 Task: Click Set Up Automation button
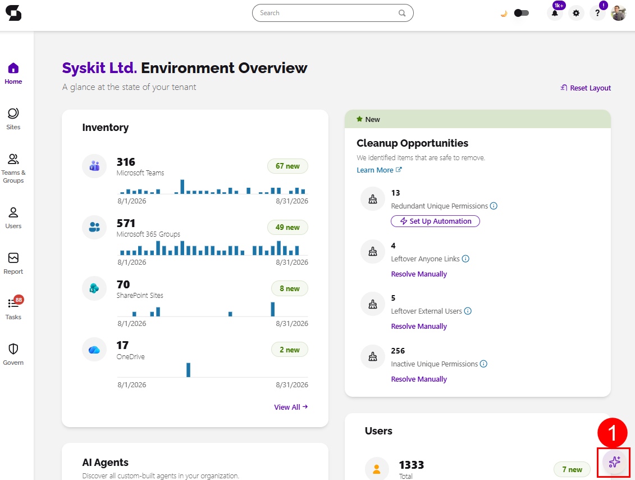click(435, 221)
